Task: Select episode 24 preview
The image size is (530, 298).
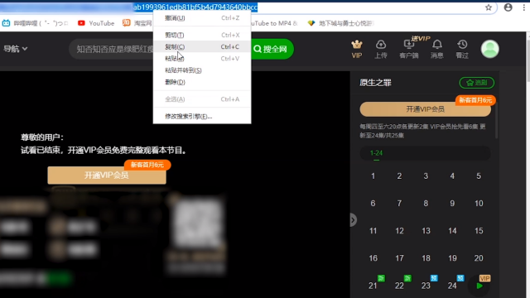Action: [x=452, y=286]
